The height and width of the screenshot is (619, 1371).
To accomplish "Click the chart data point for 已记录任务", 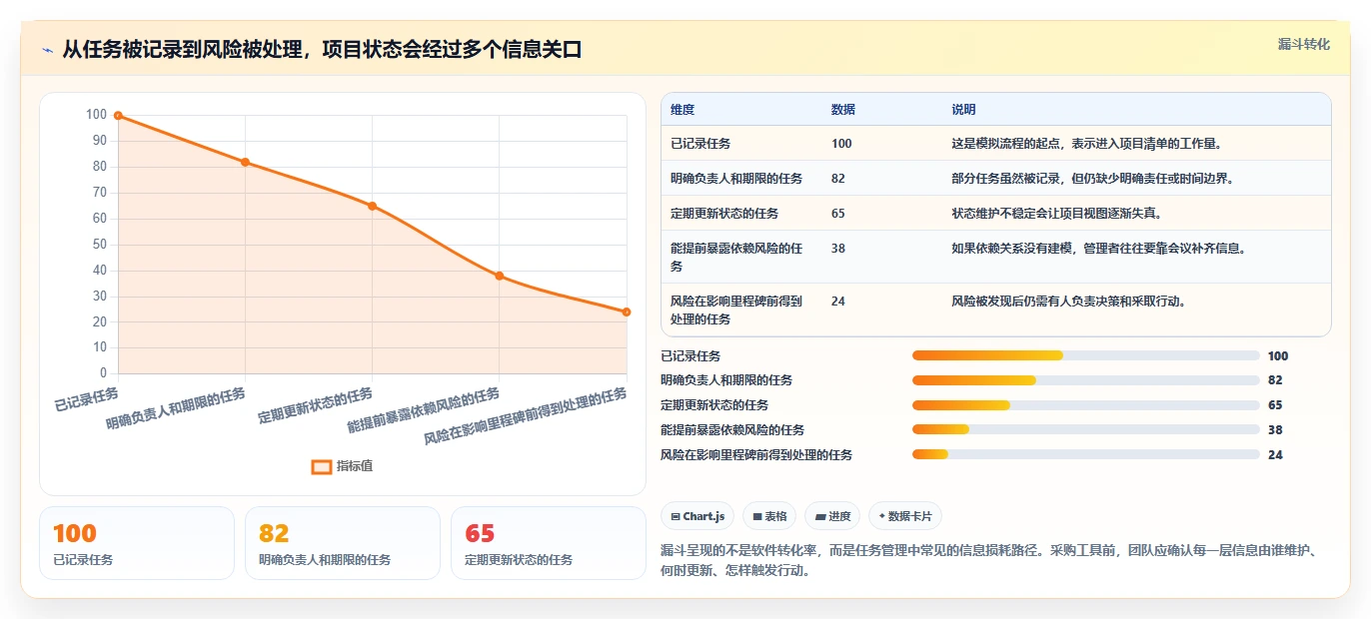I will click(x=118, y=116).
